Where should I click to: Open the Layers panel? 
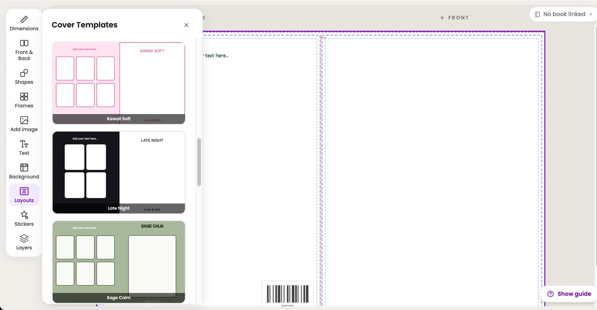24,242
